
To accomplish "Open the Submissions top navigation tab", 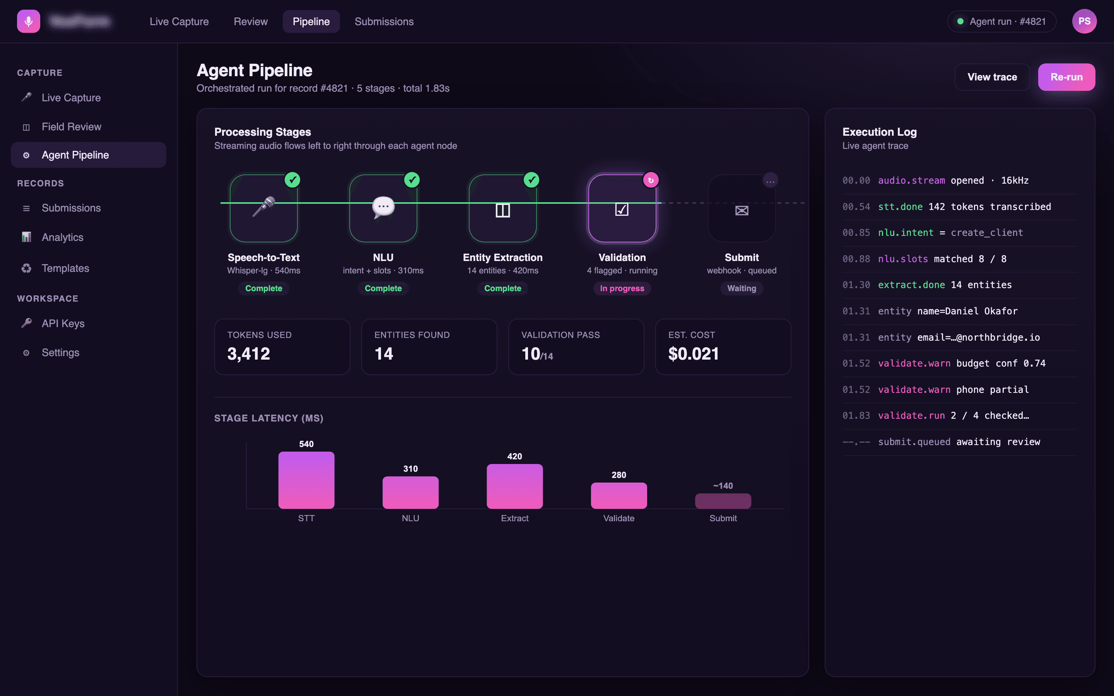I will 384,22.
